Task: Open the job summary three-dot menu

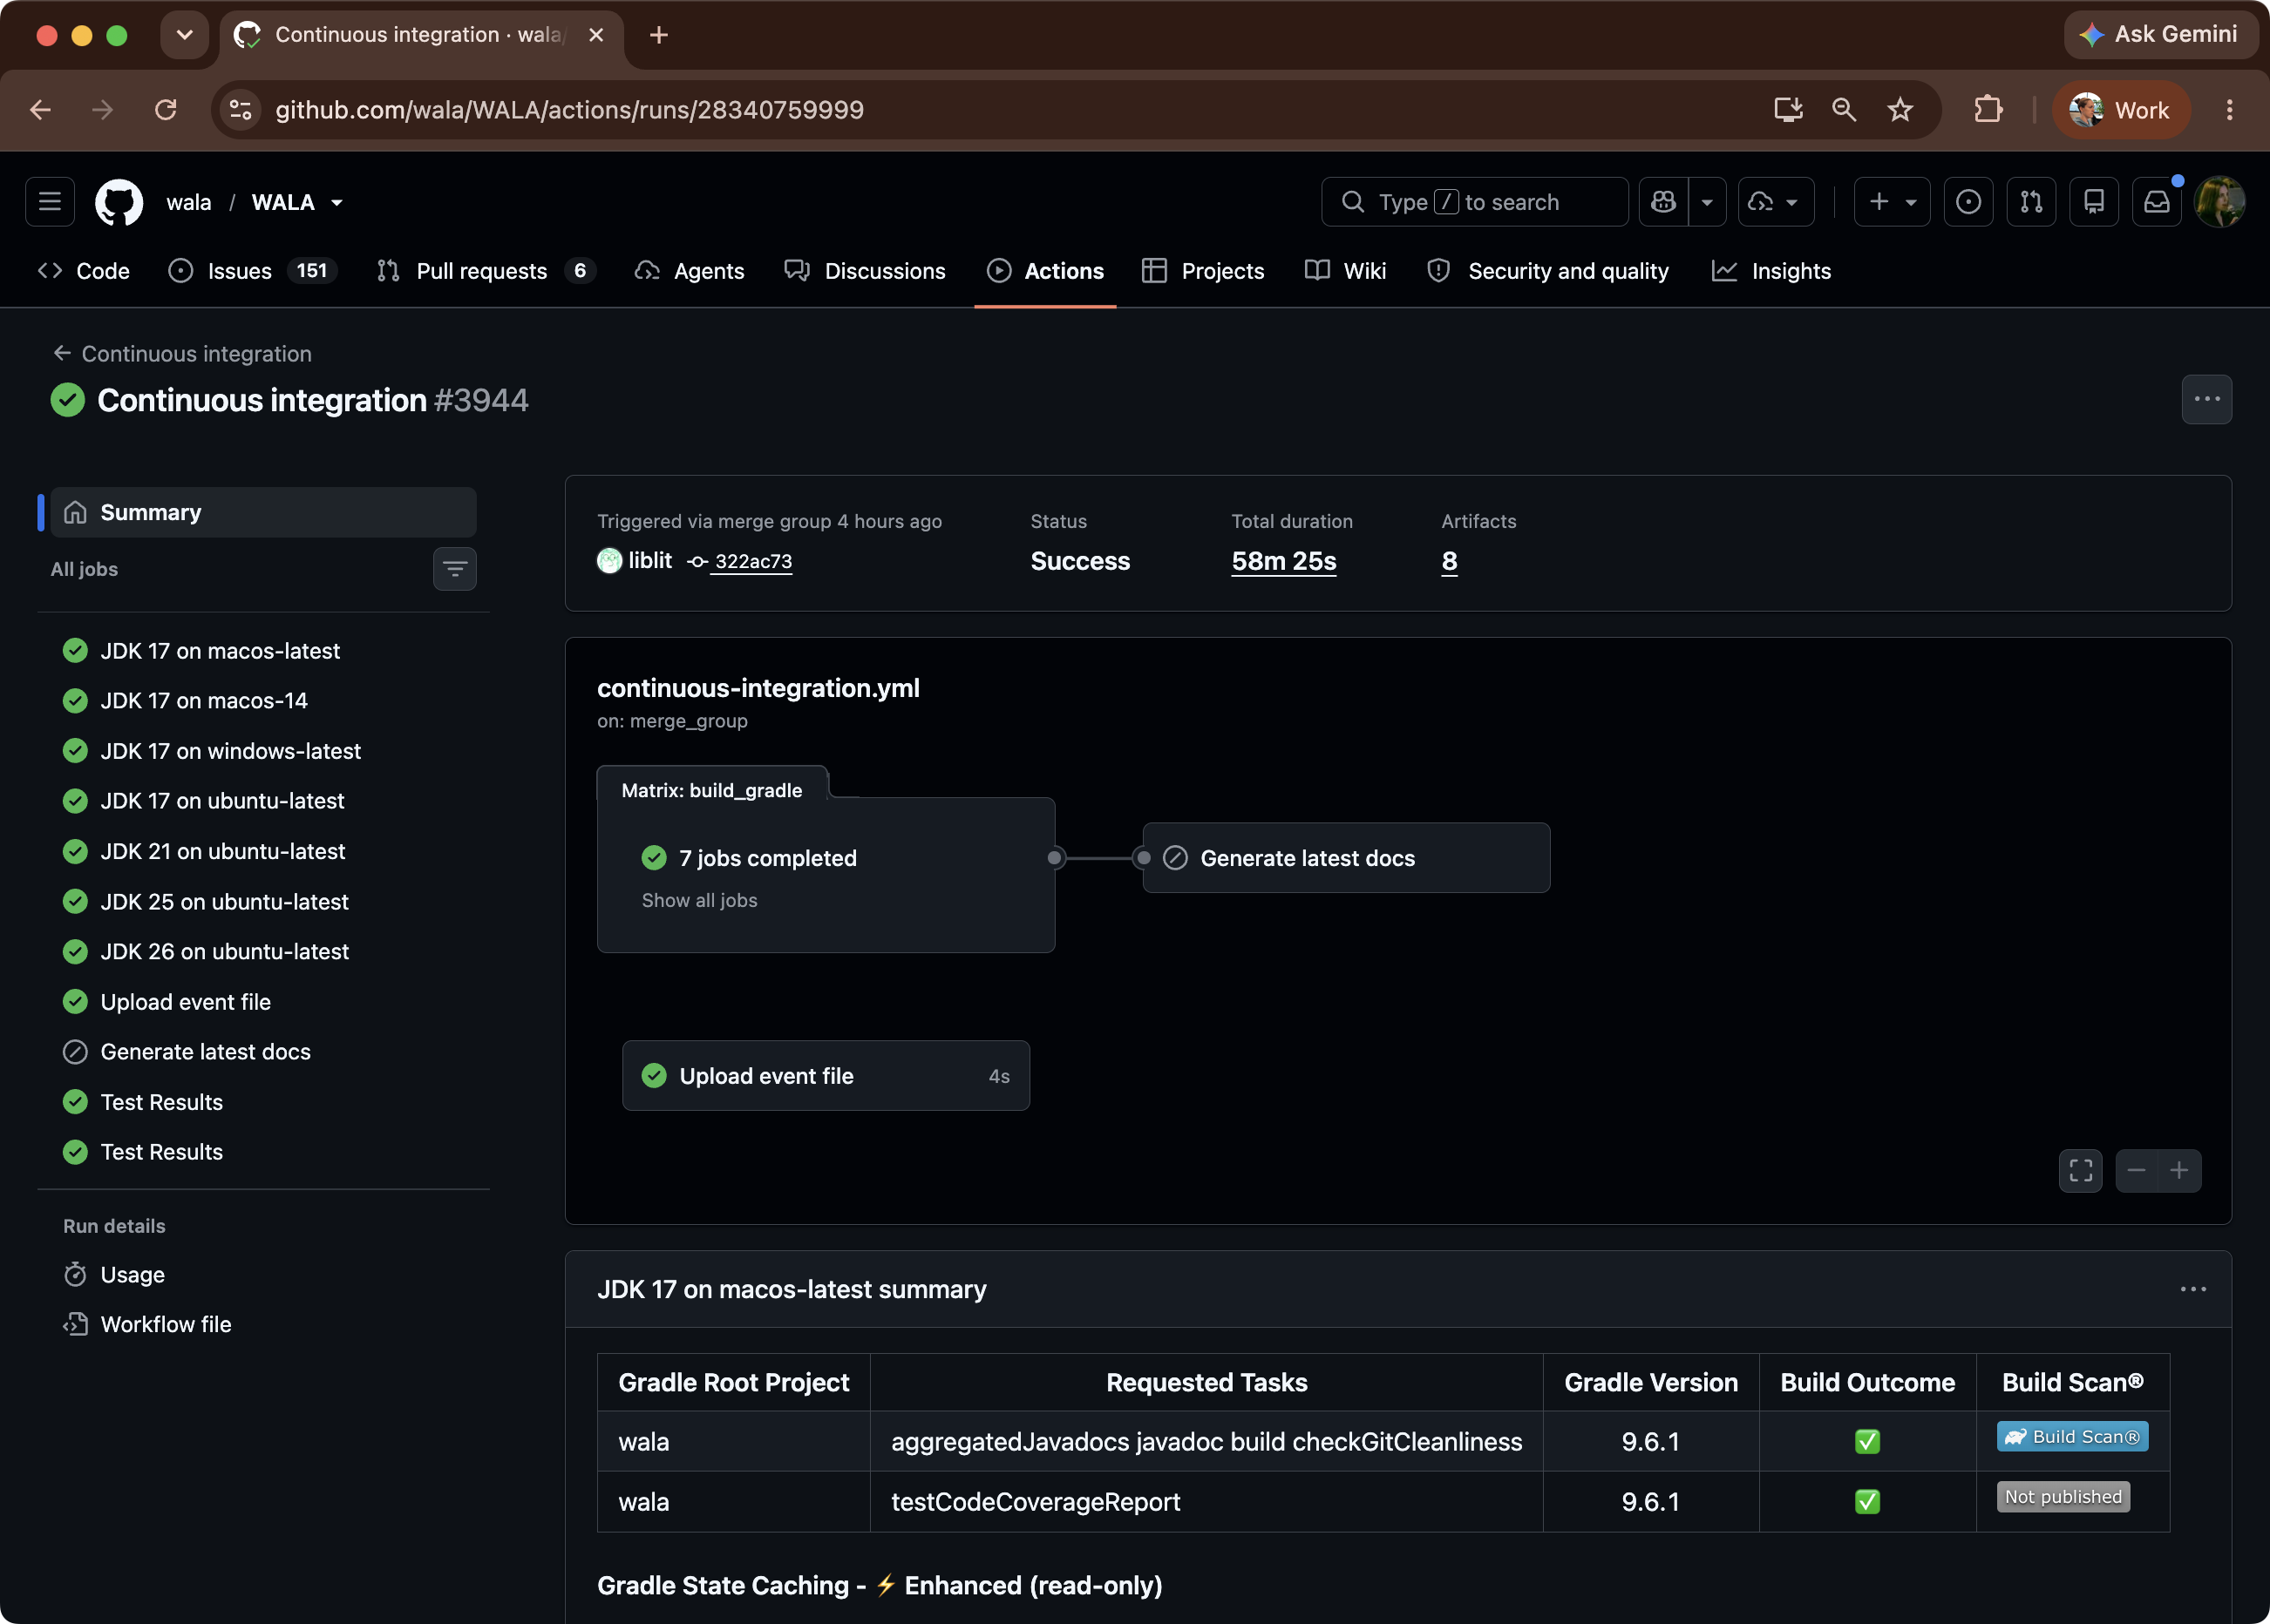Action: point(2193,1289)
